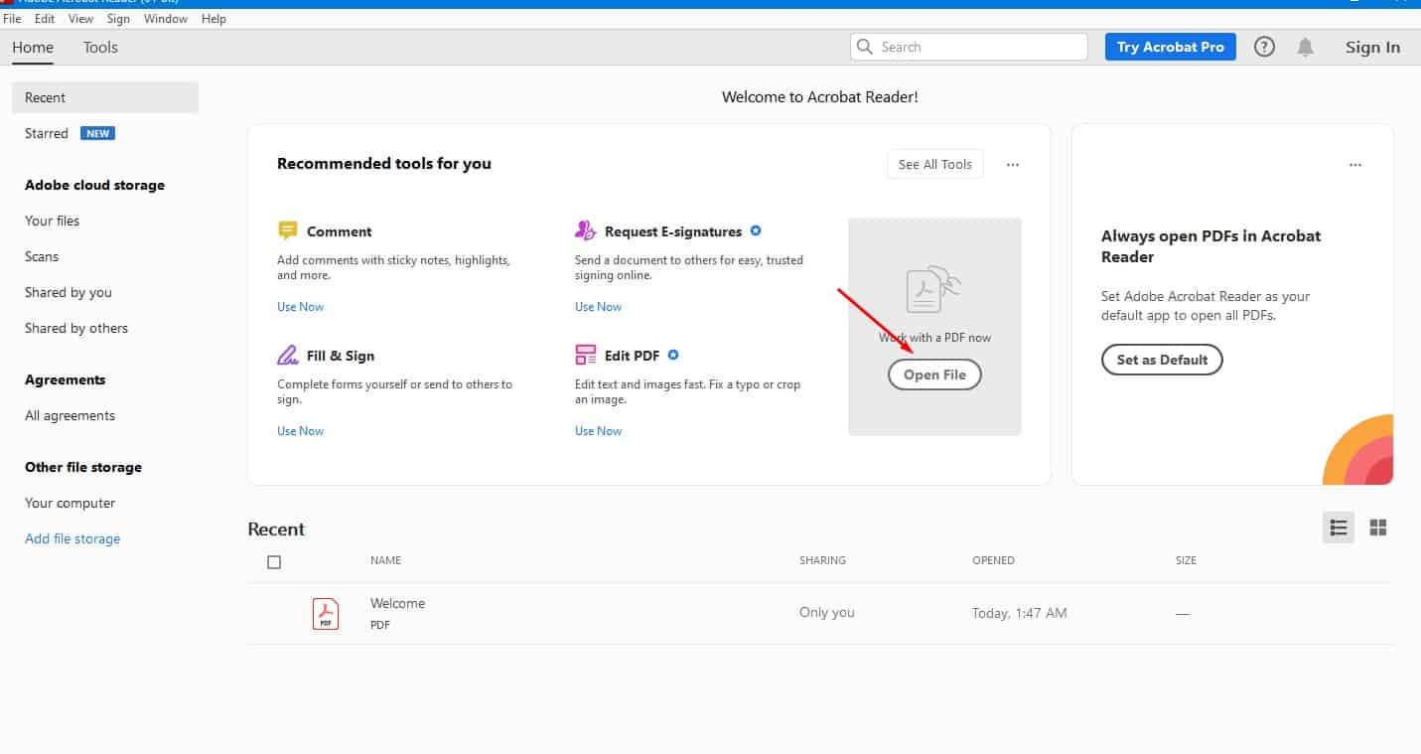Viewport: 1421px width, 754px height.
Task: Switch to grid thumbnail view
Action: click(x=1378, y=528)
